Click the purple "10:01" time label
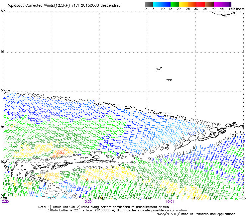Viewport: 246px width, 216px height. tap(170, 202)
